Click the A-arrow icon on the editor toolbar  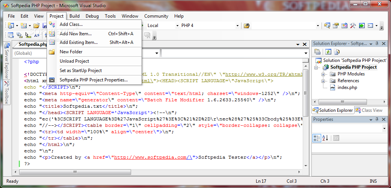37,35
